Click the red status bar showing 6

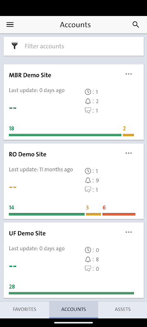(119, 214)
